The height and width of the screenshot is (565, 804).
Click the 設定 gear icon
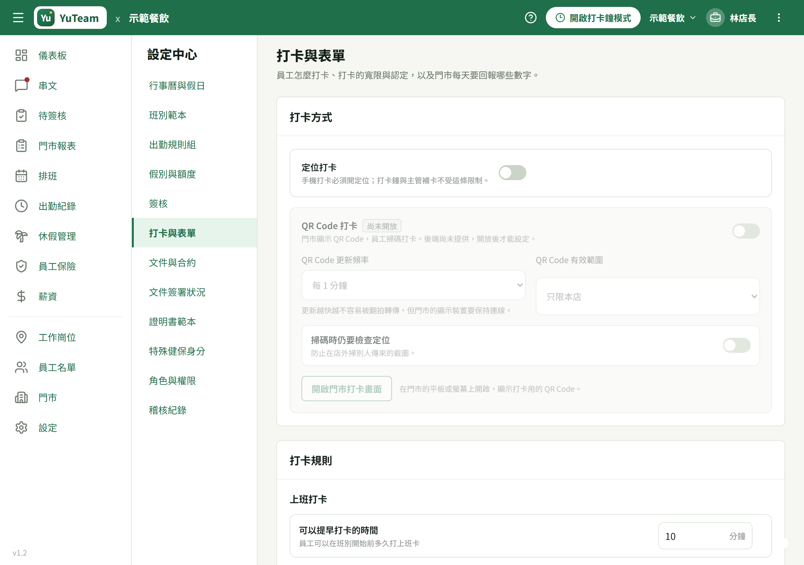pyautogui.click(x=21, y=428)
